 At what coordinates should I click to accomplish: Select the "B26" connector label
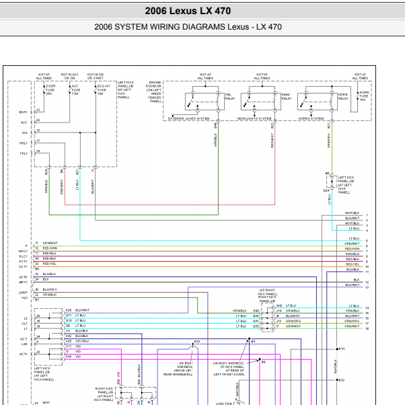pyautogui.click(x=46, y=172)
